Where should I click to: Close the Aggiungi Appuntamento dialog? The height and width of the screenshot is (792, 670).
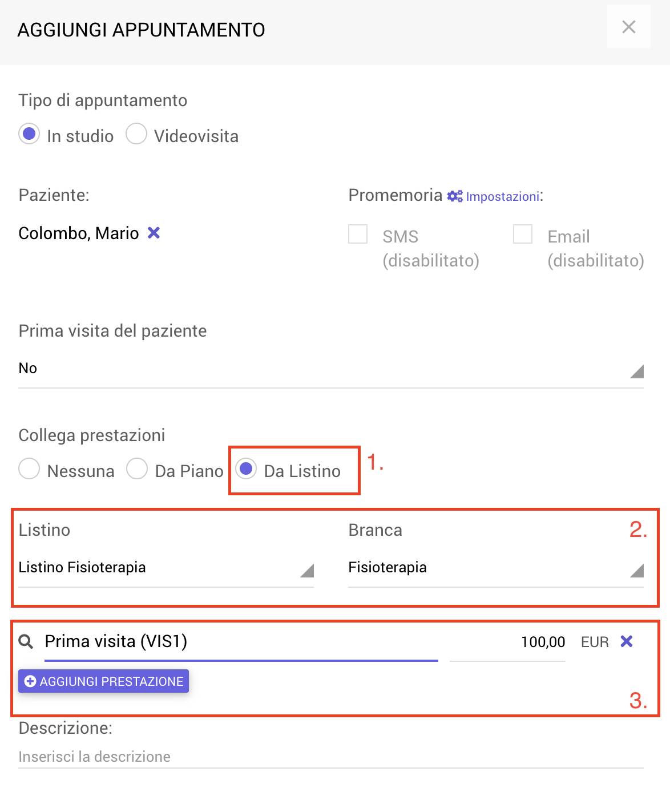click(x=629, y=27)
